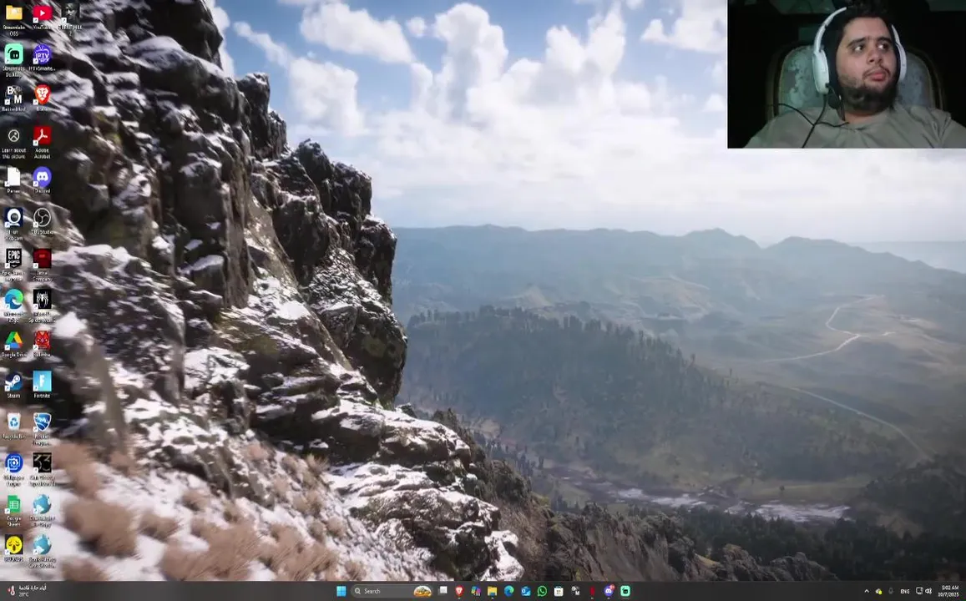Click the taskbar Search box
This screenshot has height=601, width=966.
(392, 591)
